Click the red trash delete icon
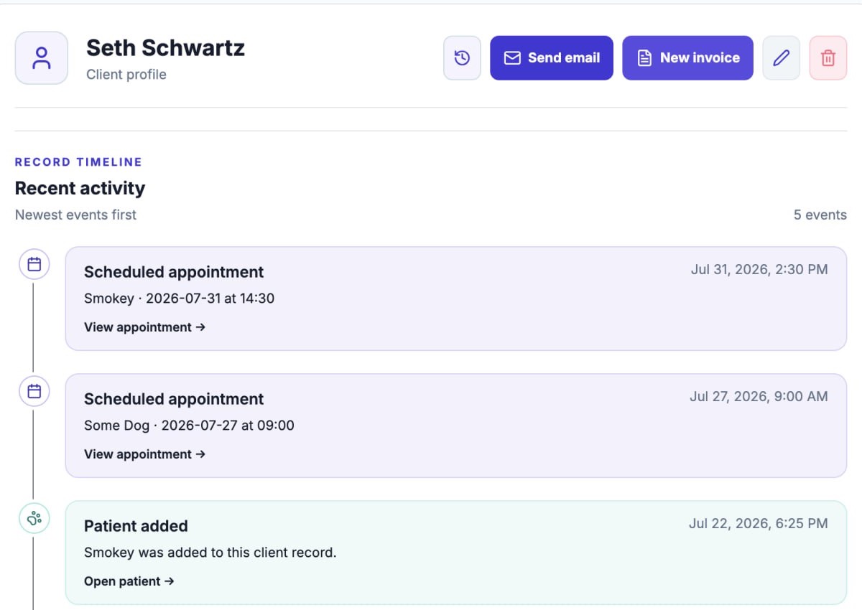 (x=828, y=58)
